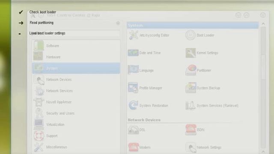The image size is (274, 154).
Task: Open the /etc/sysconfig Editor icon
Action: pyautogui.click(x=133, y=35)
